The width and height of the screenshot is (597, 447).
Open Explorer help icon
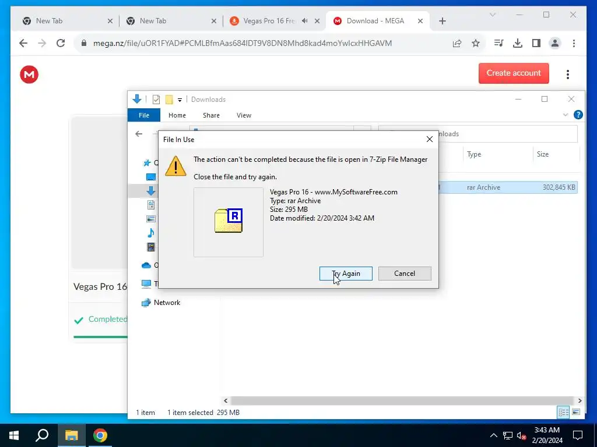pyautogui.click(x=578, y=115)
